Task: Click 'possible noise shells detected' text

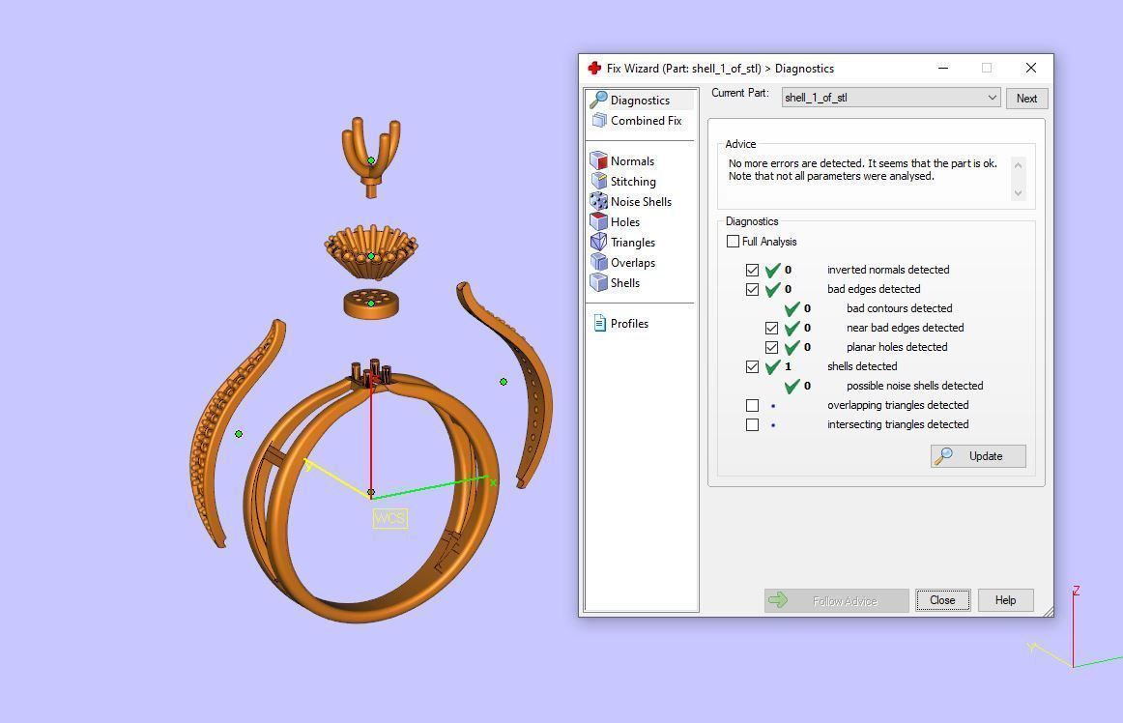Action: 914,386
